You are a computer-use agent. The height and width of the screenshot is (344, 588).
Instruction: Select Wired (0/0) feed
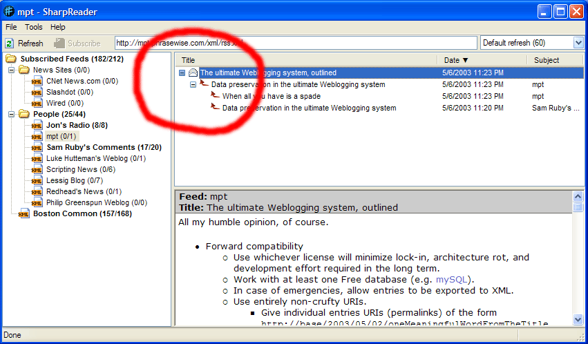pyautogui.click(x=65, y=103)
